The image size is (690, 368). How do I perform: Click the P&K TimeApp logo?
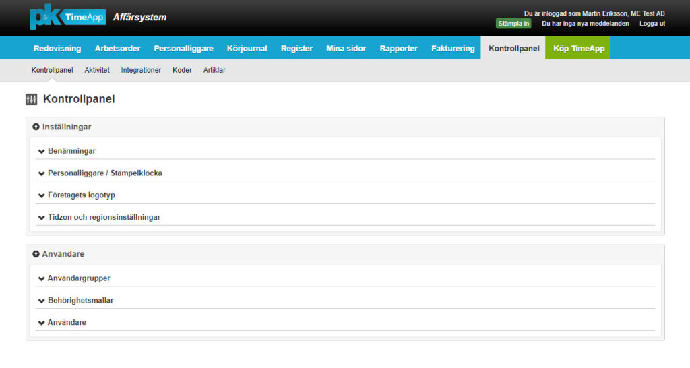pos(67,18)
